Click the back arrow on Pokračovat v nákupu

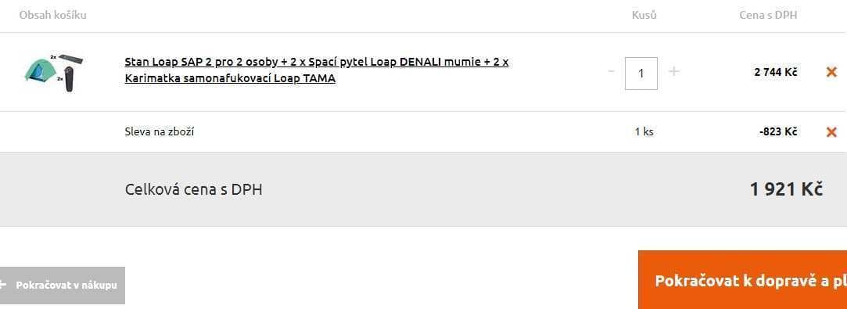coord(3,285)
